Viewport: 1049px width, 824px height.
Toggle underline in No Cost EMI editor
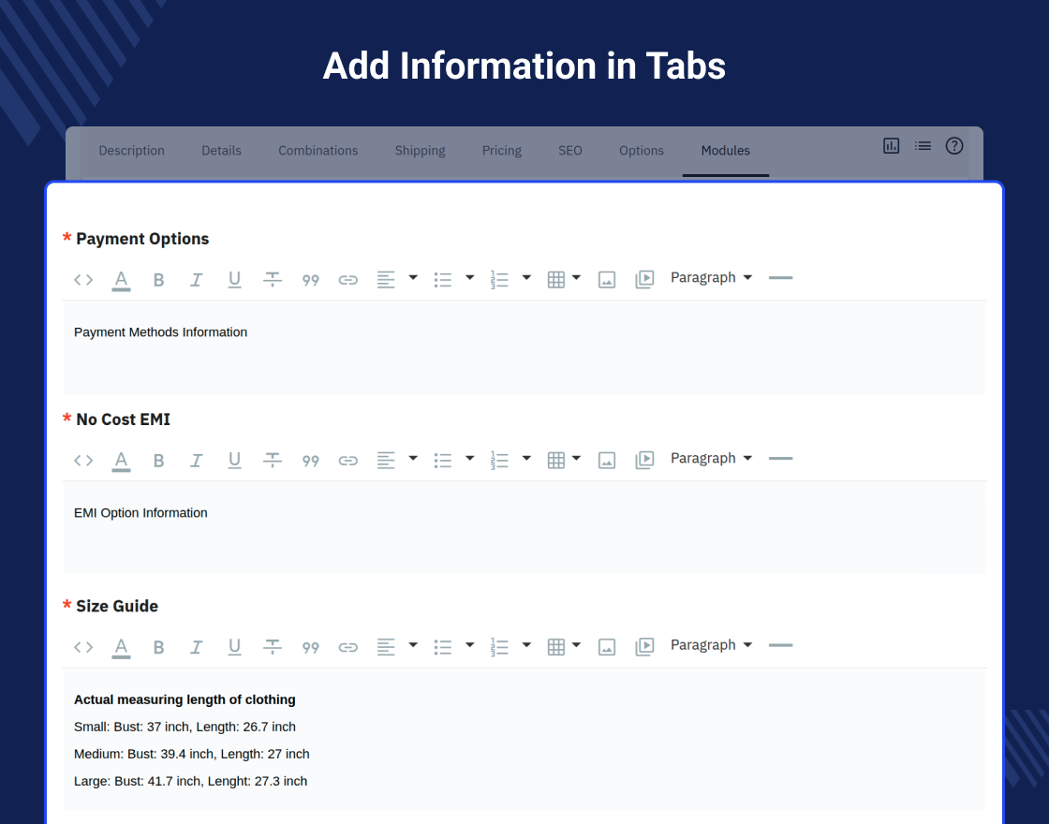click(x=234, y=460)
